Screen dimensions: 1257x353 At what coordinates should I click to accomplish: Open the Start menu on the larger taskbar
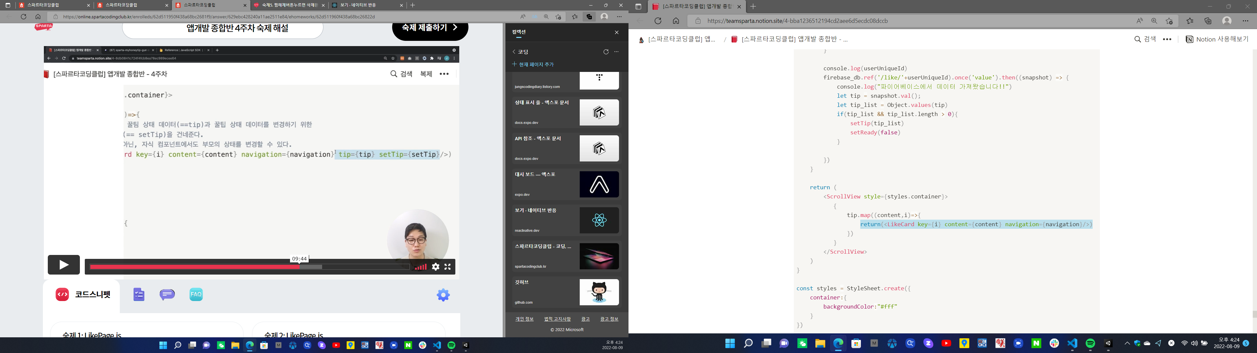pos(730,344)
